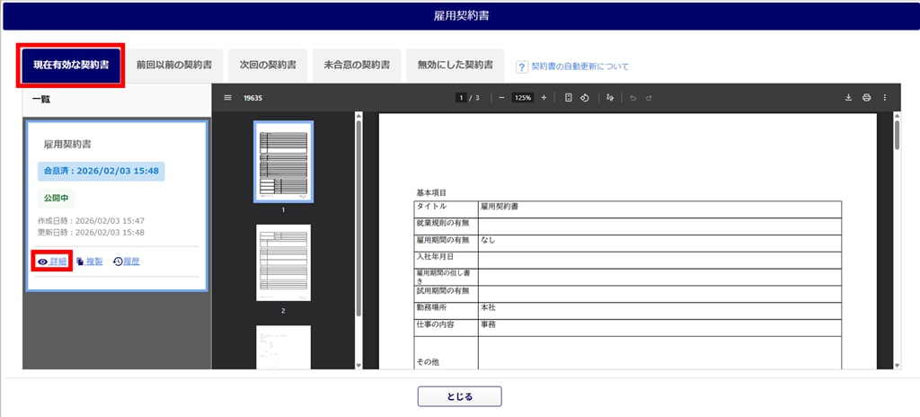This screenshot has height=417, width=920.
Task: Open the PDF viewer more actions menu
Action: coord(884,98)
